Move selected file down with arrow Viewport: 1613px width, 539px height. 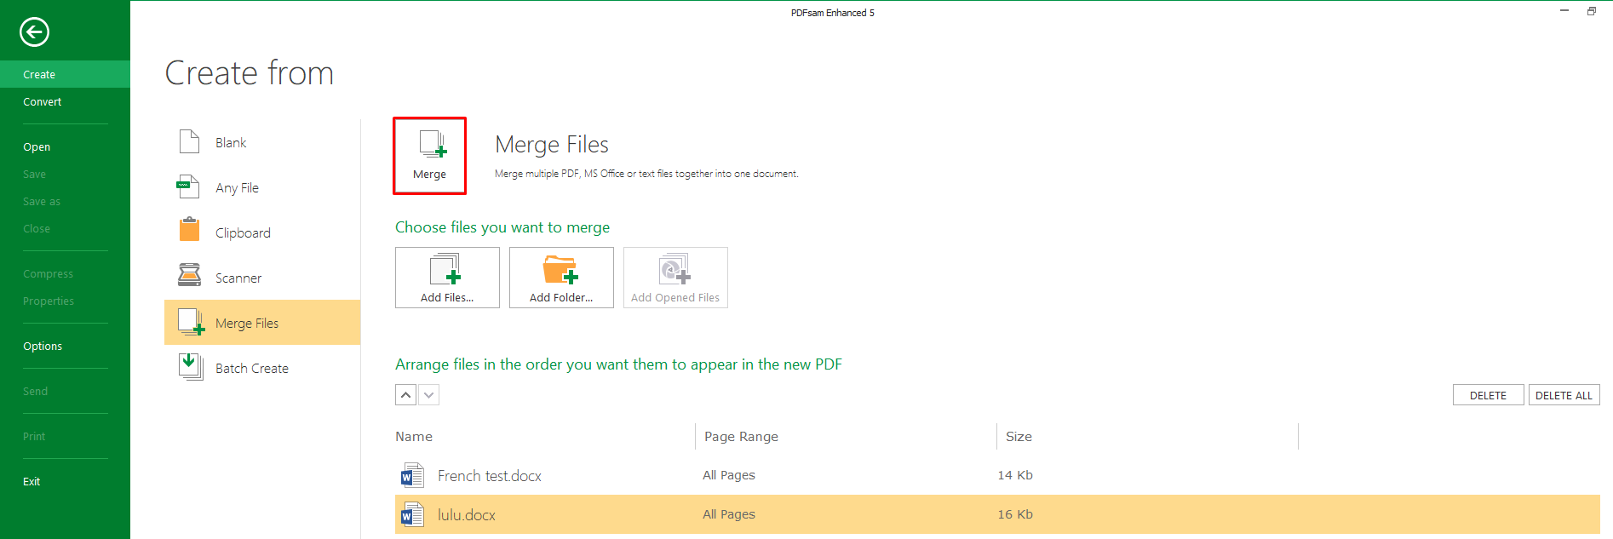click(x=429, y=395)
